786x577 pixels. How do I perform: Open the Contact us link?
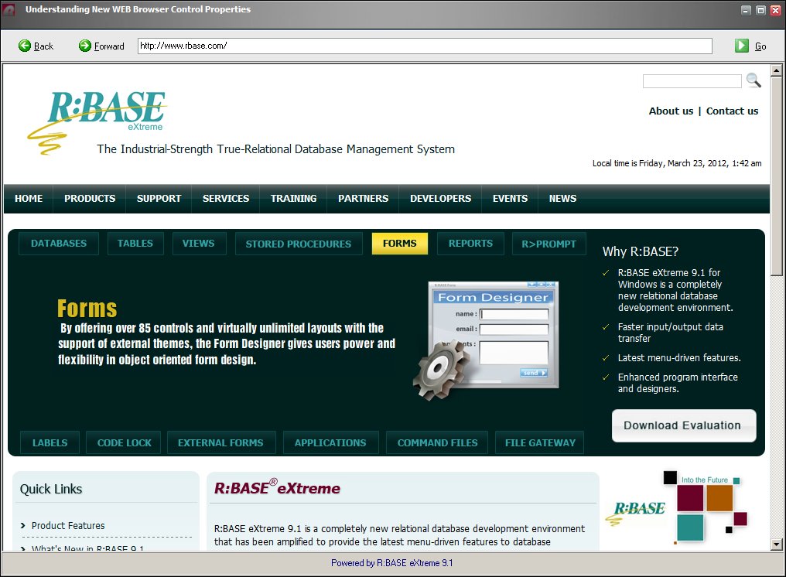[732, 111]
